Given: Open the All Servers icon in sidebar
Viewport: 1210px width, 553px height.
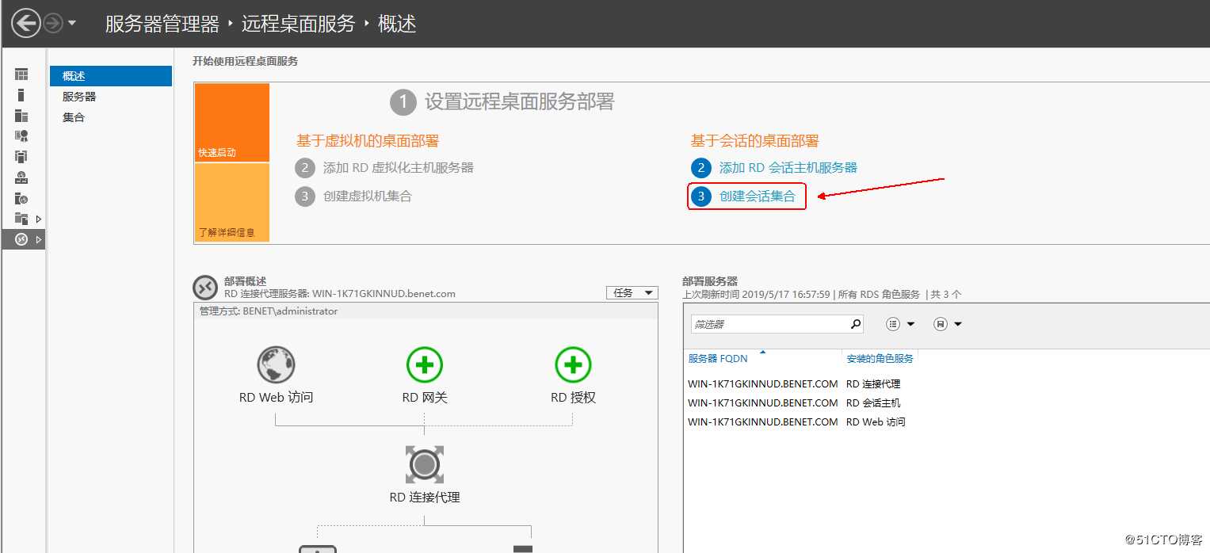Looking at the screenshot, I should coord(21,116).
